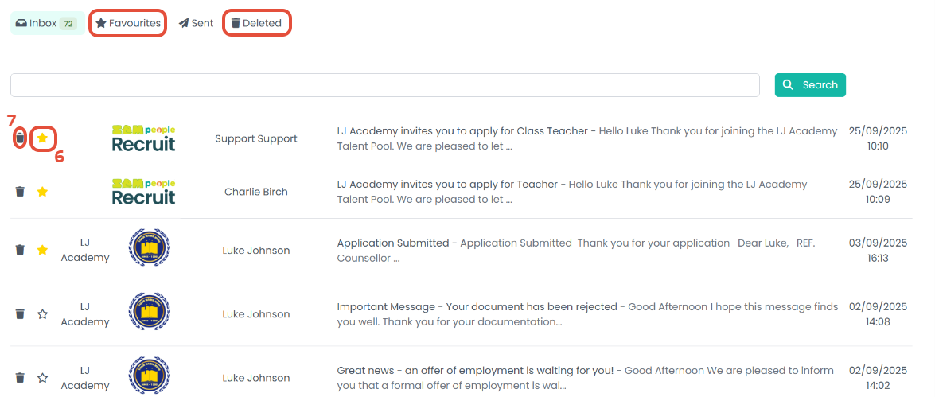
Task: Open the Inbox tab
Action: (46, 23)
